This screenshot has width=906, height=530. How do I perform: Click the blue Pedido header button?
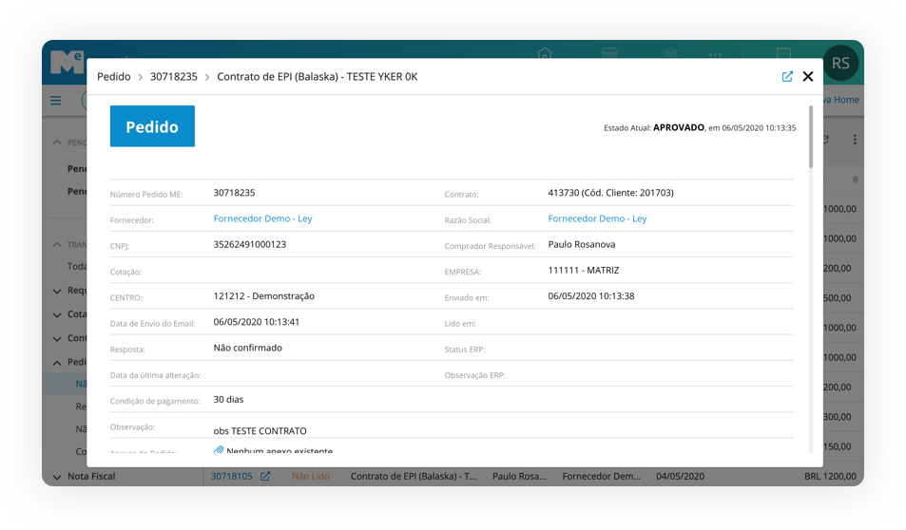pos(152,126)
